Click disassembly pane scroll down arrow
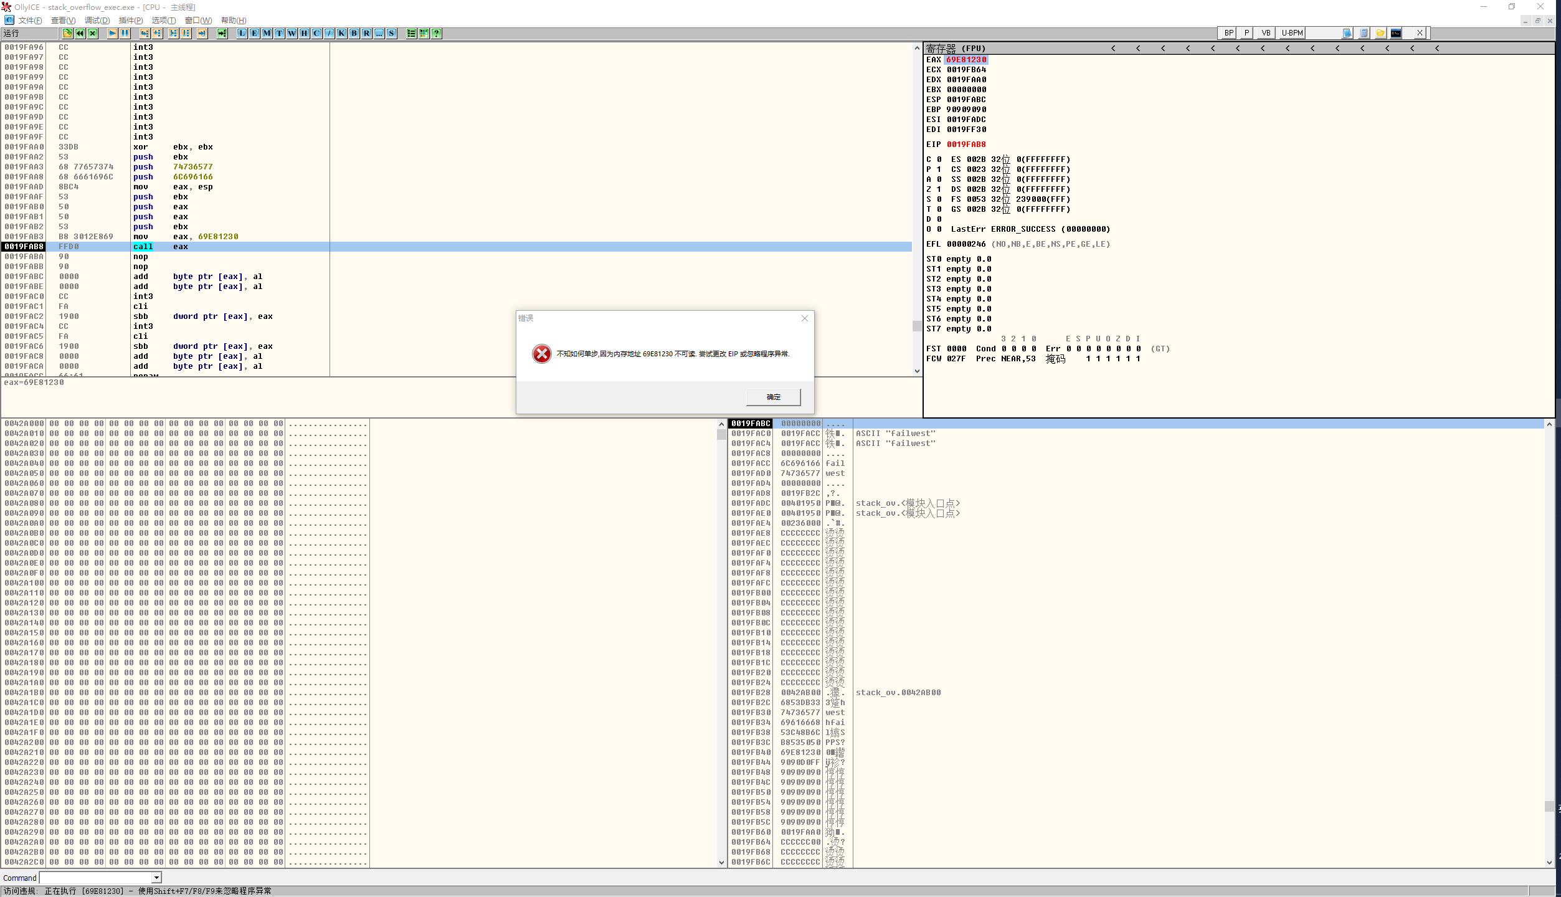This screenshot has height=897, width=1561. tap(916, 371)
